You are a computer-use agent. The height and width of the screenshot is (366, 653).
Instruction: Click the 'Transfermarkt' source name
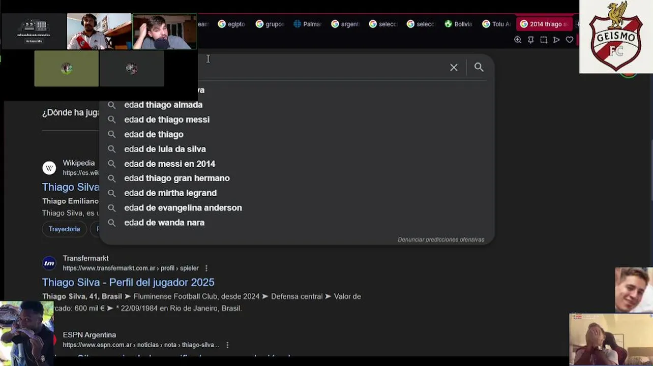(85, 258)
